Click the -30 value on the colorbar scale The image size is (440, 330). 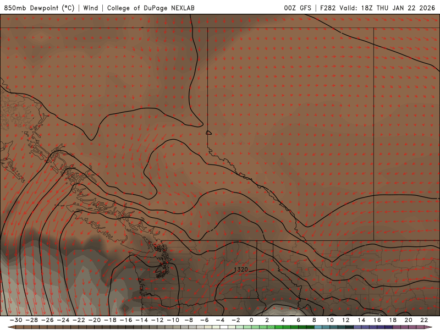coord(16,320)
